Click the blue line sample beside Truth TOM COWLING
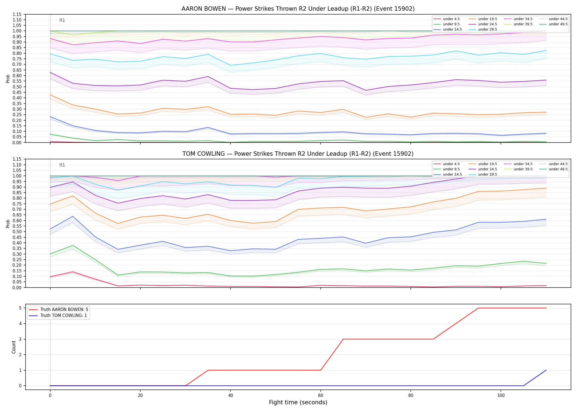Screen dimensions: 577x412 pyautogui.click(x=33, y=316)
